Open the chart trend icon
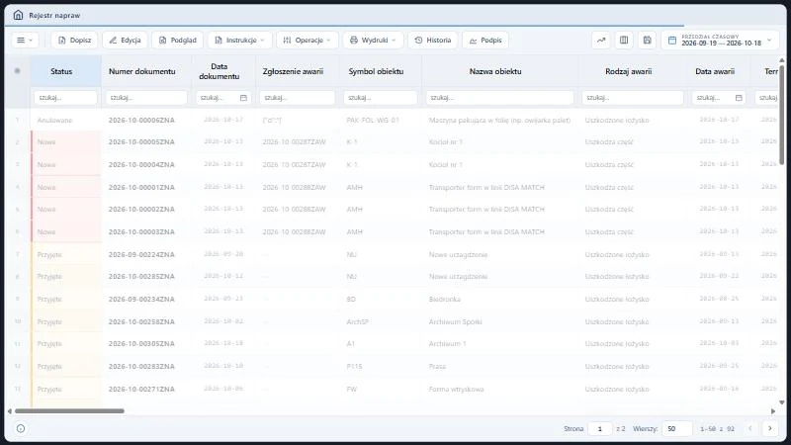791x445 pixels. [601, 40]
